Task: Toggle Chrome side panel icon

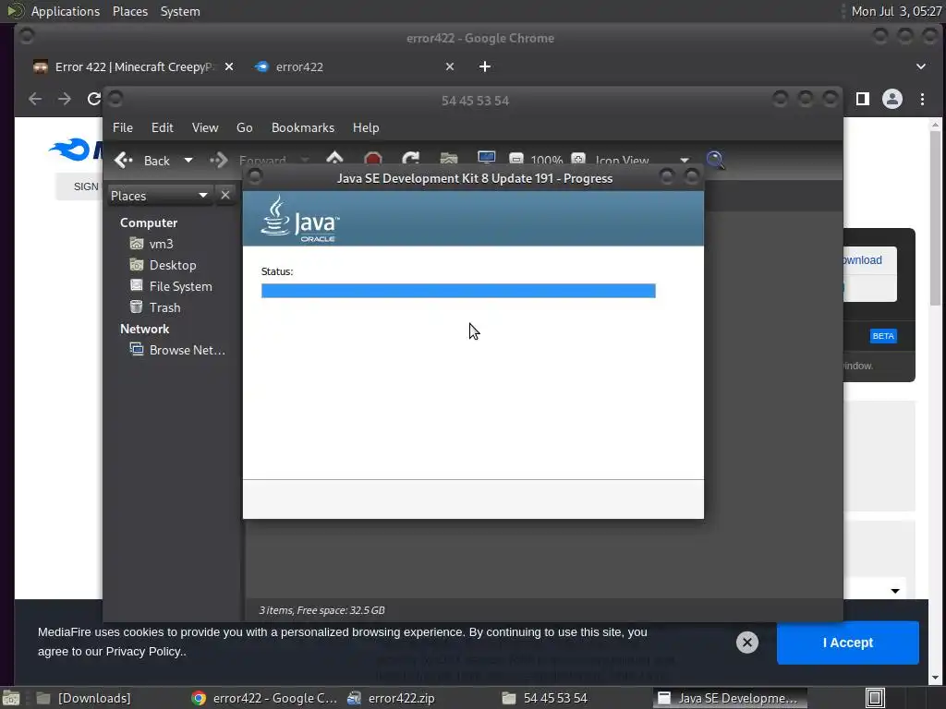Action: tap(863, 99)
